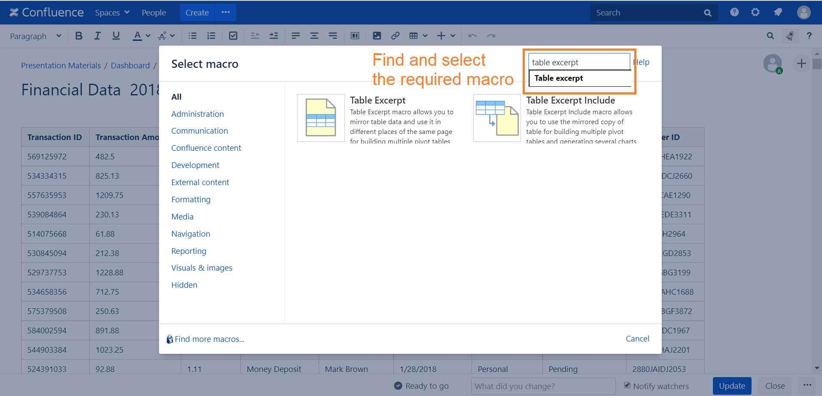Open the Paragraph style dropdown
Viewport: 822px width, 396px height.
(x=35, y=36)
